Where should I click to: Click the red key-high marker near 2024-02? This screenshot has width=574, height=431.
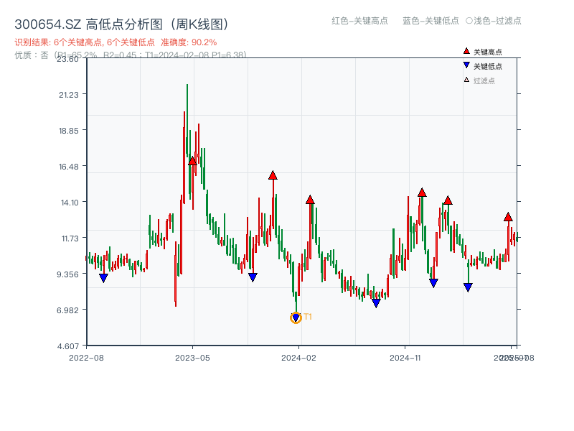coord(310,201)
